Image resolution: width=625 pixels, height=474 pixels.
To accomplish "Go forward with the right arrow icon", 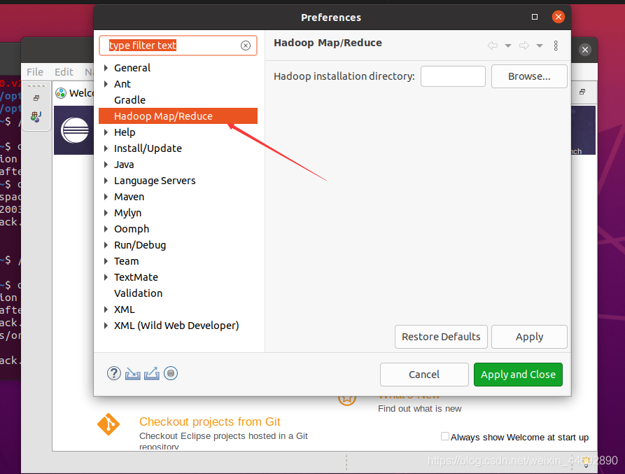I will click(x=524, y=46).
